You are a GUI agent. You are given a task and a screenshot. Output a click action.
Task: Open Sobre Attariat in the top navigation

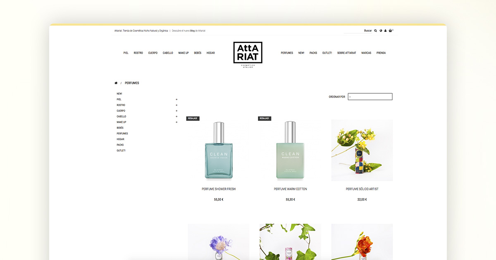coord(347,53)
